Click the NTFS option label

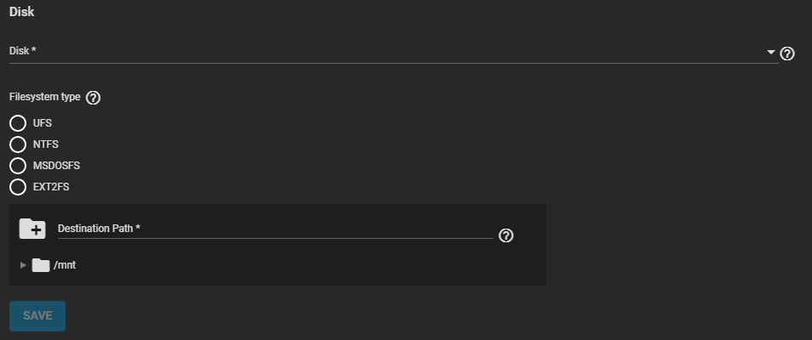(x=45, y=144)
